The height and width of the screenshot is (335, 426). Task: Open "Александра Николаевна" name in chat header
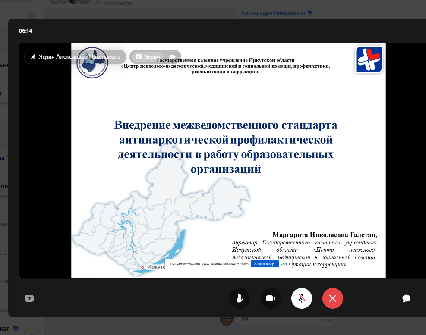[x=273, y=13]
